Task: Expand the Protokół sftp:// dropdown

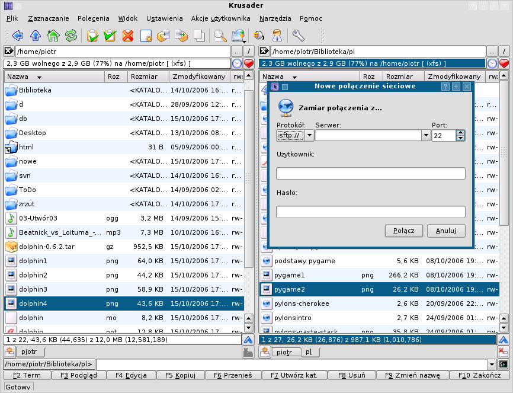Action: tap(309, 135)
